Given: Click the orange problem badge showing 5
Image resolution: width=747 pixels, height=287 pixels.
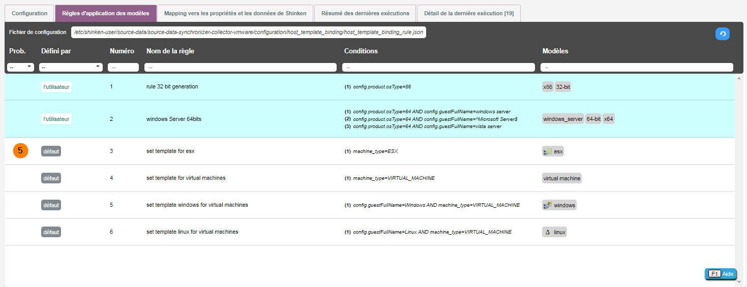Looking at the screenshot, I should [20, 151].
